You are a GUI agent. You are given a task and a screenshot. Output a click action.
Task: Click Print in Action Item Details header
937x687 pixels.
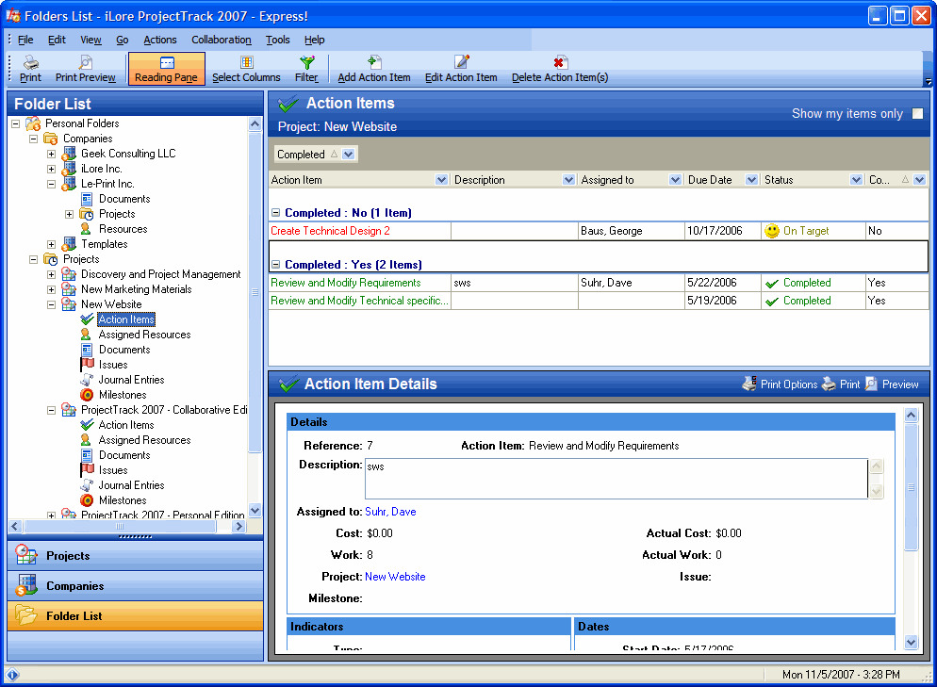841,384
